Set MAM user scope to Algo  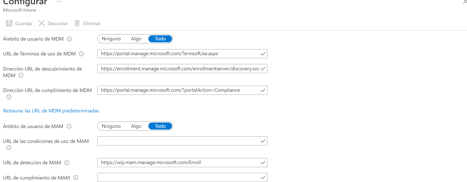(x=136, y=126)
